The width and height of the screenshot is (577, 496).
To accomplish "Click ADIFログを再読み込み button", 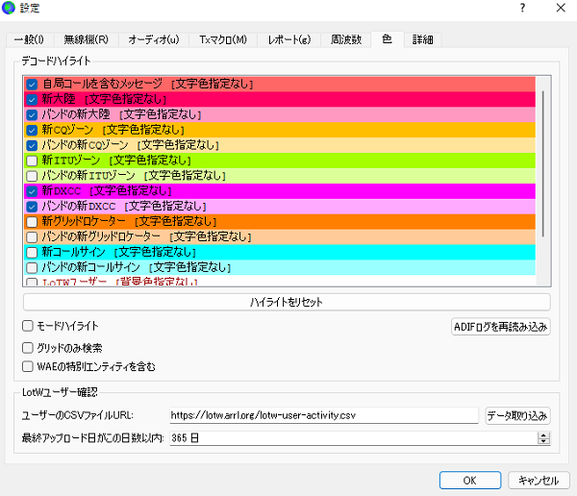I will pos(500,327).
